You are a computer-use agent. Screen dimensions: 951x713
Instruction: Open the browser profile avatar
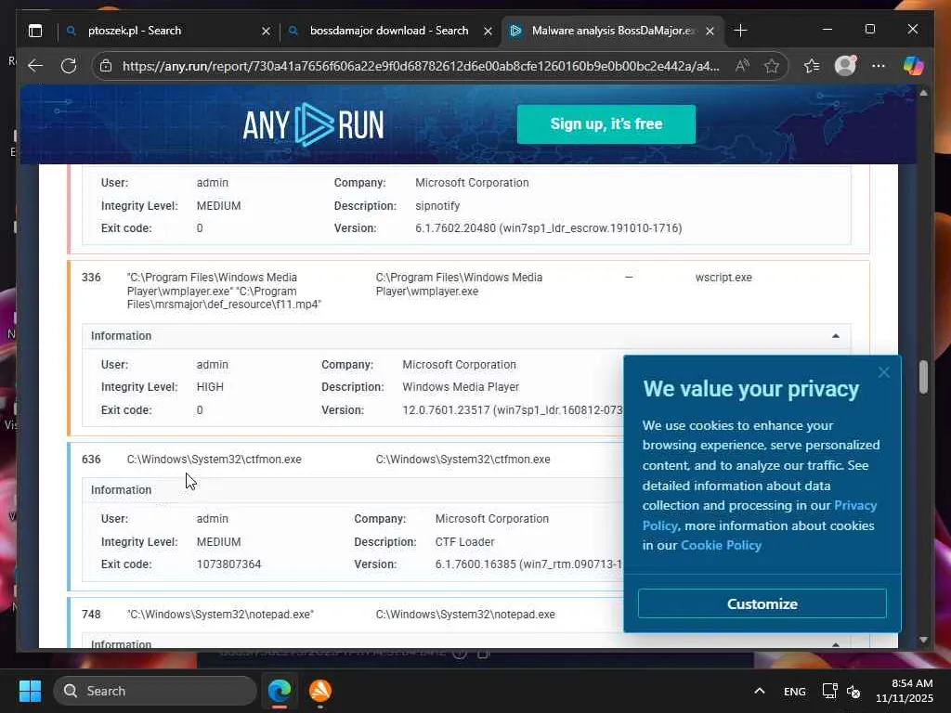[x=845, y=66]
